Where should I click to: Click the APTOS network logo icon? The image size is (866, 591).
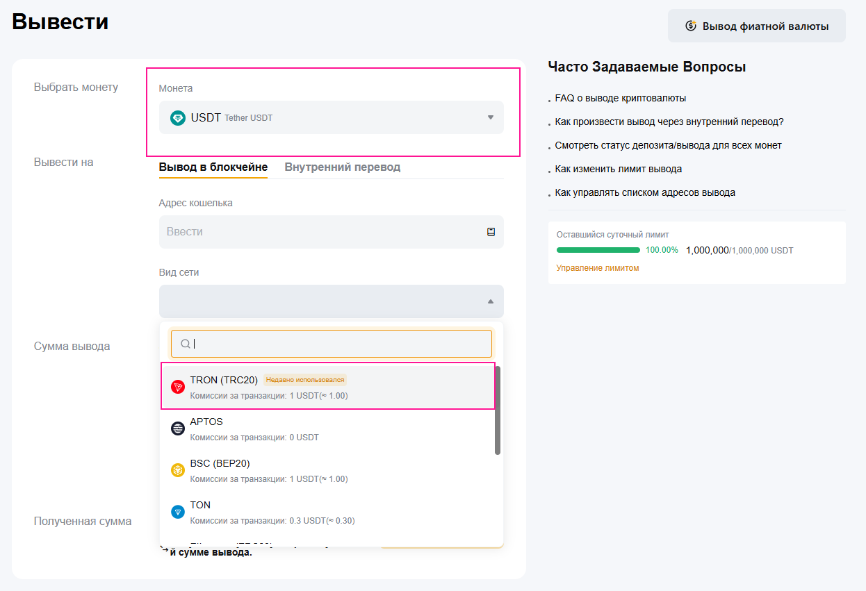(178, 428)
